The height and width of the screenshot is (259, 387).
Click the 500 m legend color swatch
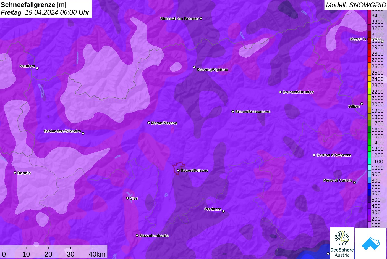(x=369, y=199)
